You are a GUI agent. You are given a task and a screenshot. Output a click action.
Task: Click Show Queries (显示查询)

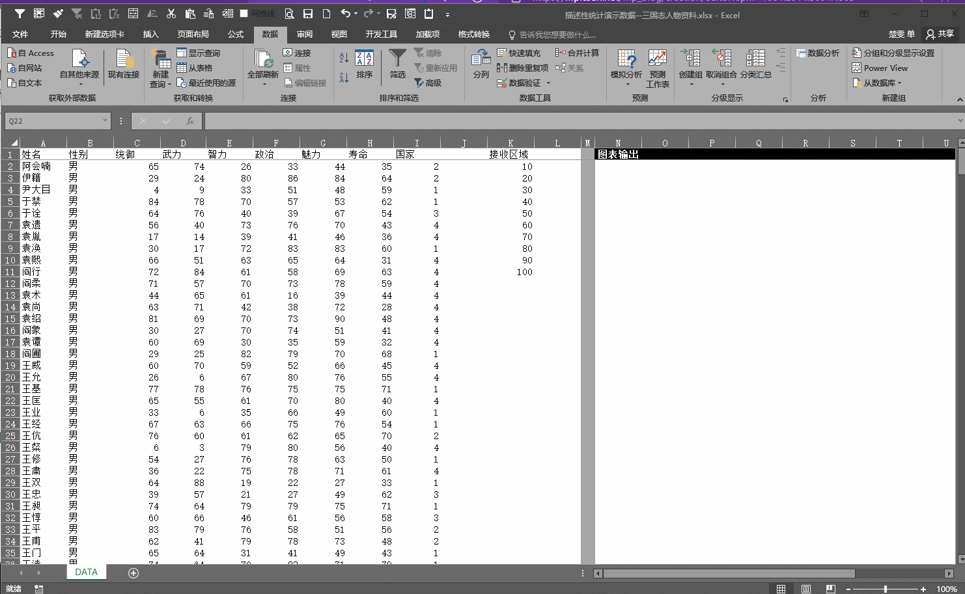[x=199, y=53]
